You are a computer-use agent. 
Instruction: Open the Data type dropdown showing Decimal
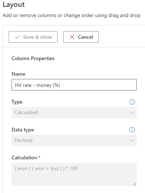click(74, 140)
